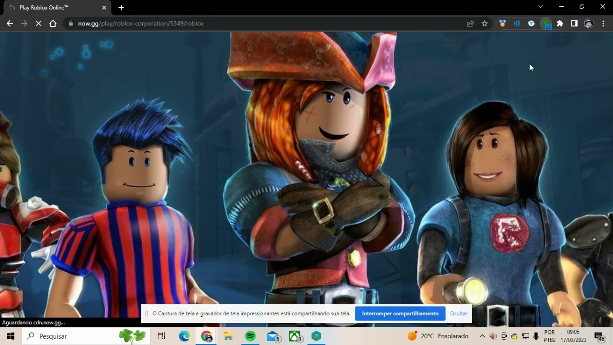Open the Chrome three-dot menu
Screen dimensions: 613x345
click(x=603, y=23)
